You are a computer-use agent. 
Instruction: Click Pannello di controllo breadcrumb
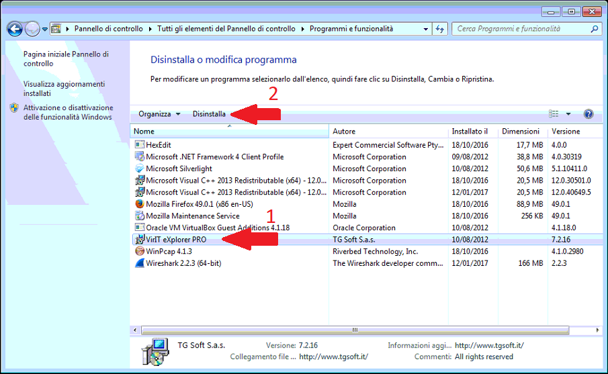(109, 29)
